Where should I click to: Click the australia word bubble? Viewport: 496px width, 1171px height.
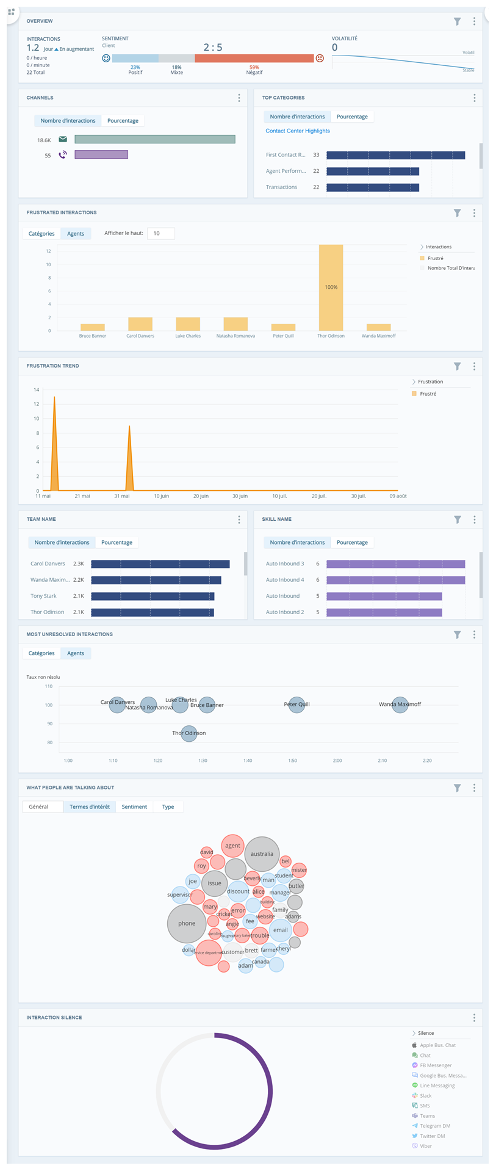(x=262, y=854)
